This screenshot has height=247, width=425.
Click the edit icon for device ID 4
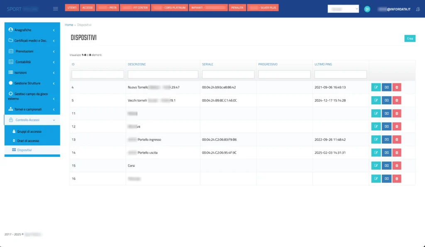coord(376,87)
